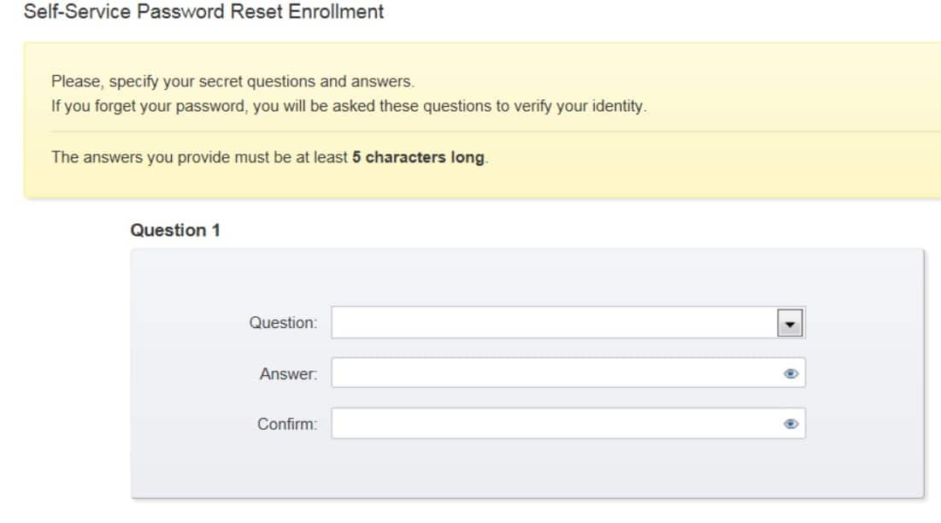Image resolution: width=941 pixels, height=523 pixels.
Task: Click inside the Confirm input field
Action: (x=556, y=423)
